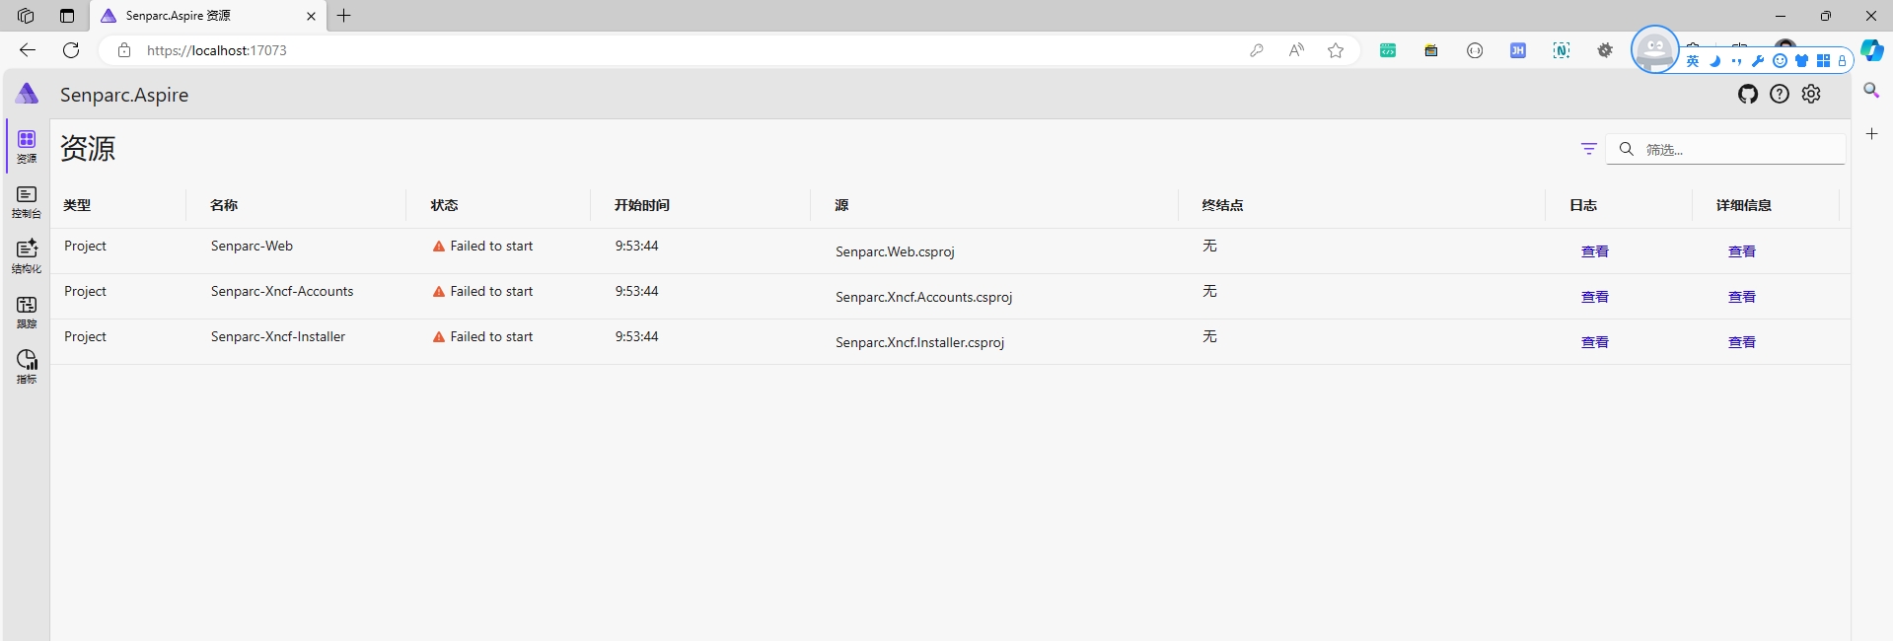1893x641 pixels.
Task: Reload the page with refresh button
Action: 71,50
